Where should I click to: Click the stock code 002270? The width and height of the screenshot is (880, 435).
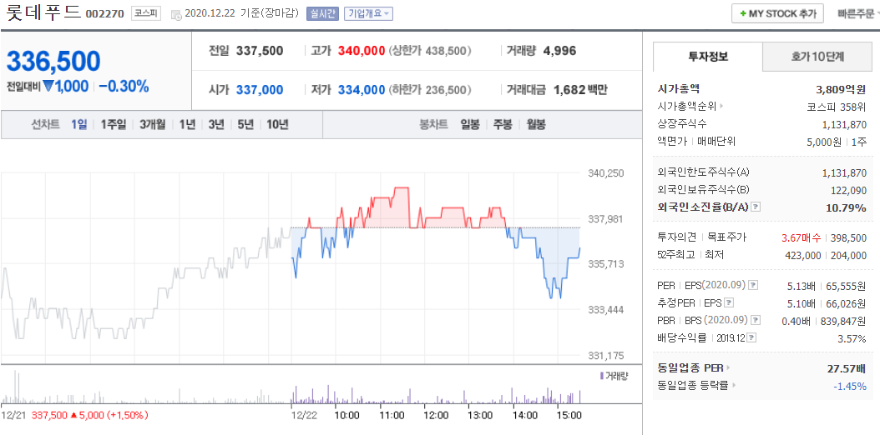tap(105, 14)
